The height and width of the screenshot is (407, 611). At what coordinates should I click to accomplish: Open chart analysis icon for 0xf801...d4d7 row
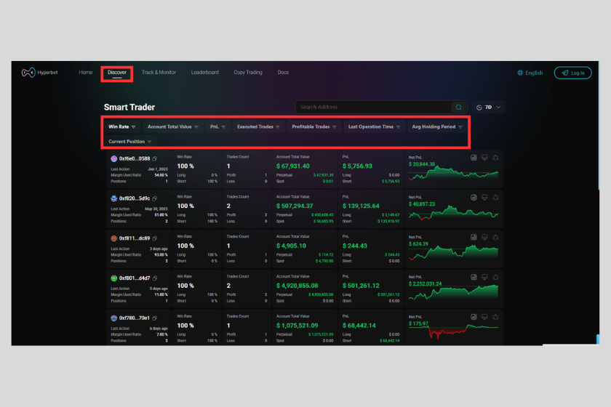click(x=474, y=278)
